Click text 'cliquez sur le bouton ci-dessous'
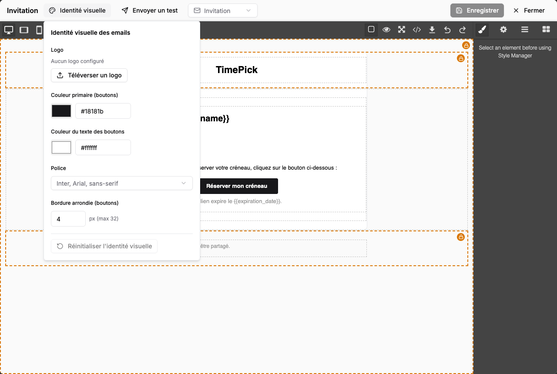Image resolution: width=557 pixels, height=374 pixels. [x=295, y=167]
